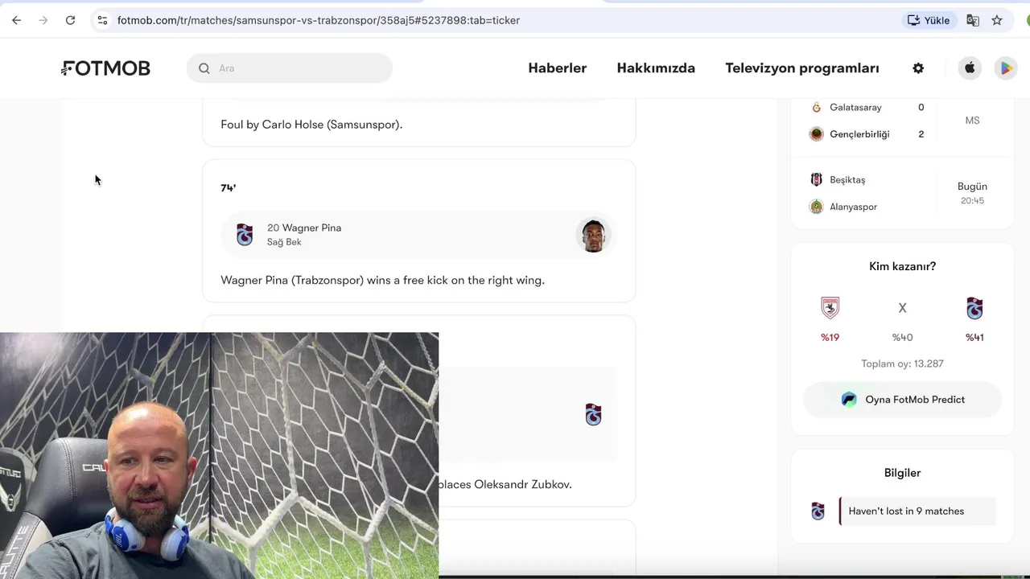Open the FotMob logo homepage
Viewport: 1030px width, 579px height.
click(x=105, y=68)
